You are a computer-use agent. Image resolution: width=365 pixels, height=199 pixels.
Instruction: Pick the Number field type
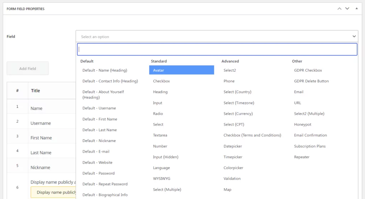[x=160, y=146]
